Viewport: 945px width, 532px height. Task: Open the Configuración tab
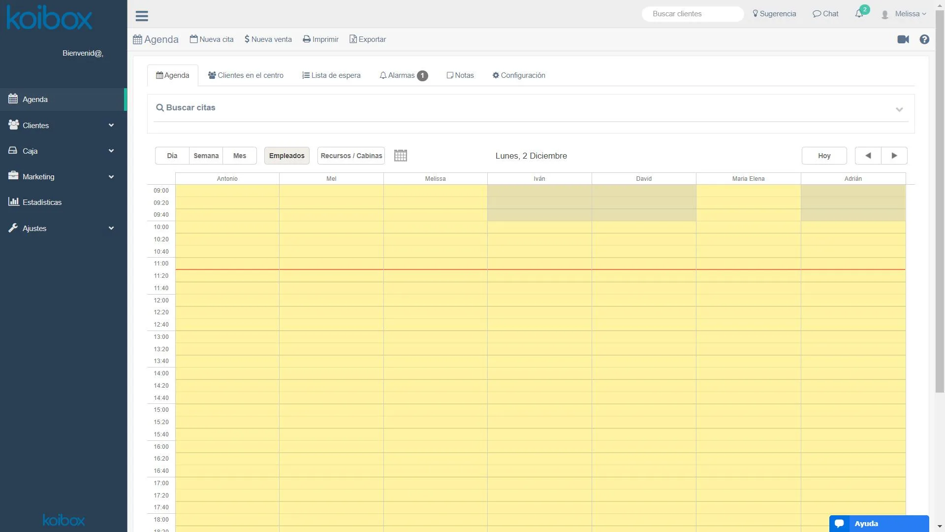519,75
